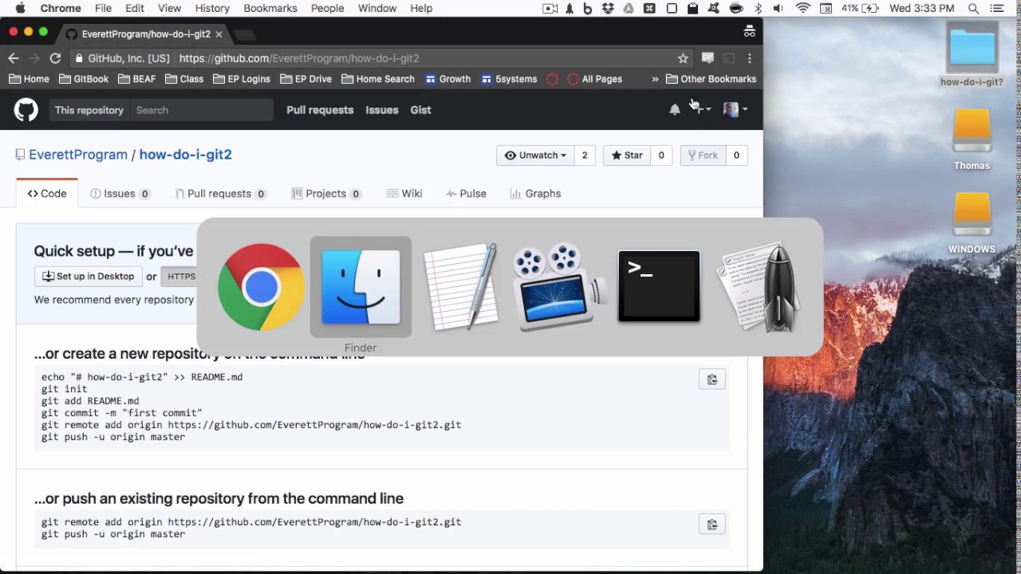Image resolution: width=1021 pixels, height=574 pixels.
Task: Open the how-do-i-git2 repository link
Action: pyautogui.click(x=185, y=155)
